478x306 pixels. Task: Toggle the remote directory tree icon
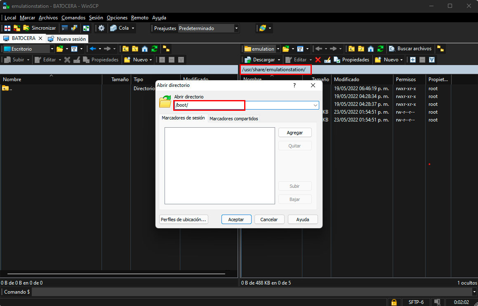[440, 49]
